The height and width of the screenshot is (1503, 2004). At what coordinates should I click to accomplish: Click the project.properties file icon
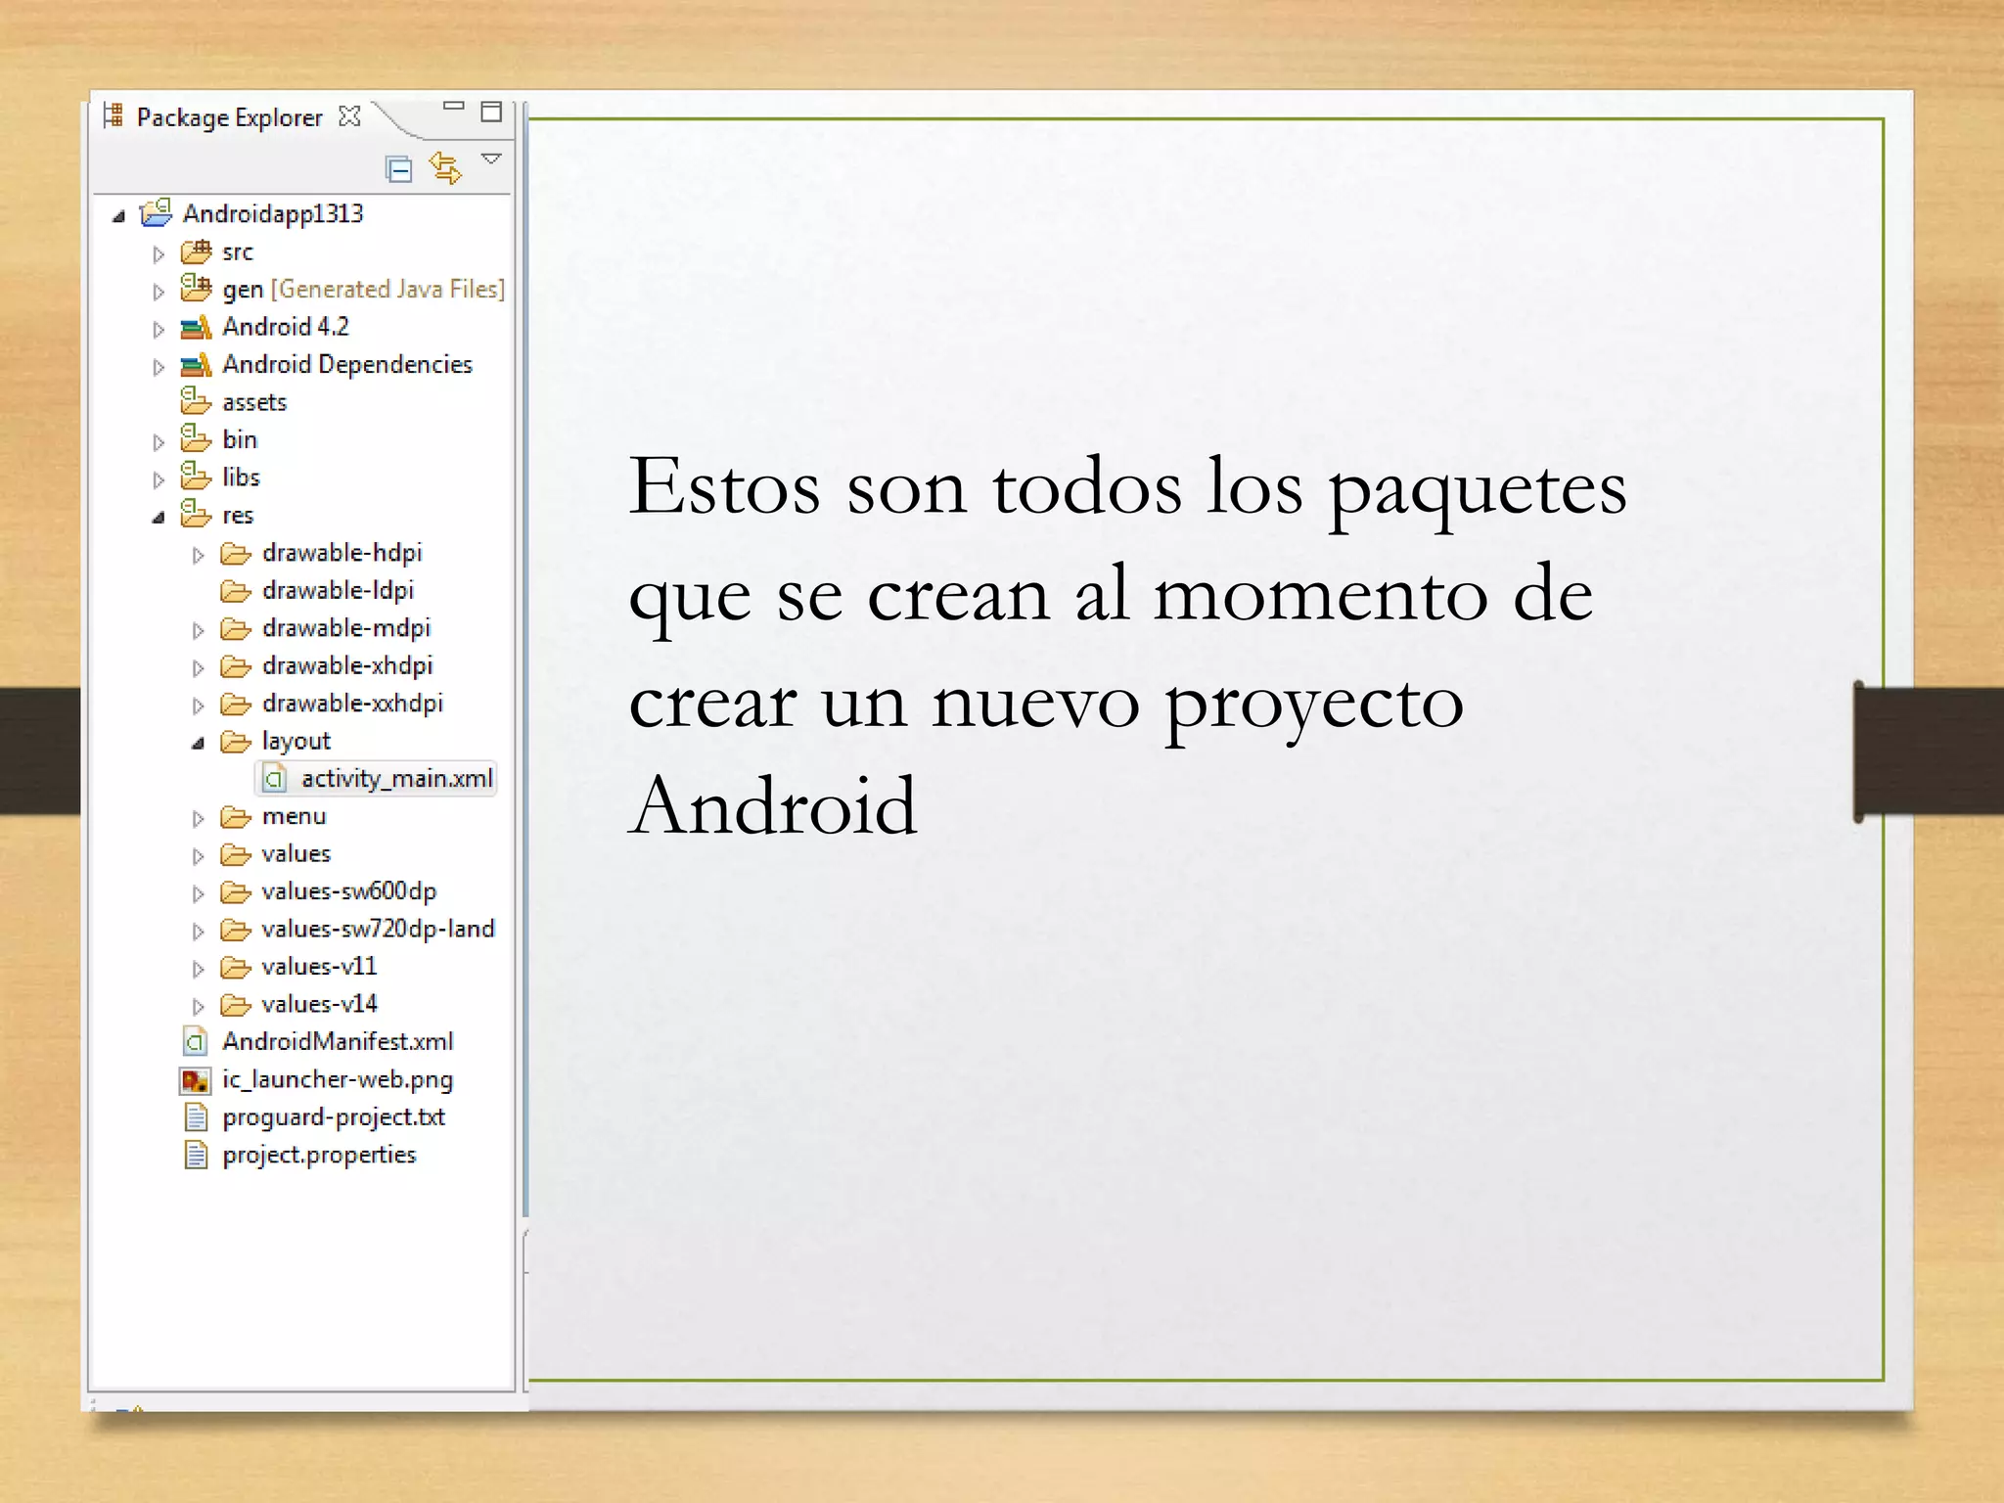pos(197,1155)
